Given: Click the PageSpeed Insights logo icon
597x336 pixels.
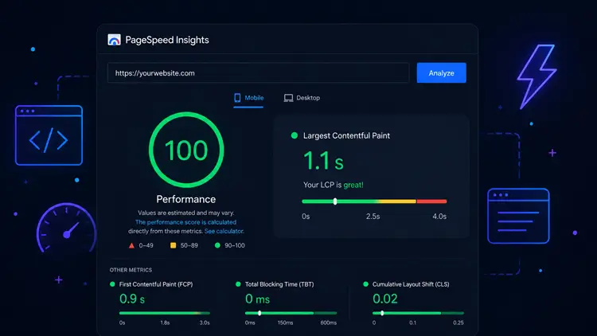Looking at the screenshot, I should 114,40.
